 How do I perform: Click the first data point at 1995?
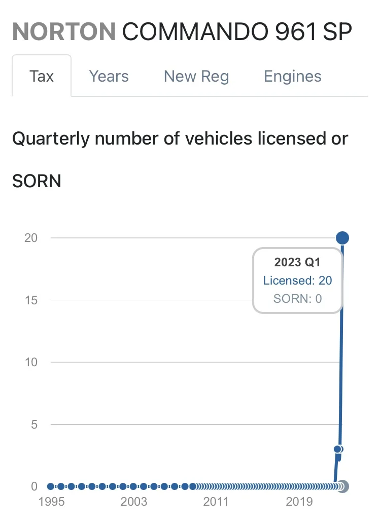(x=51, y=486)
